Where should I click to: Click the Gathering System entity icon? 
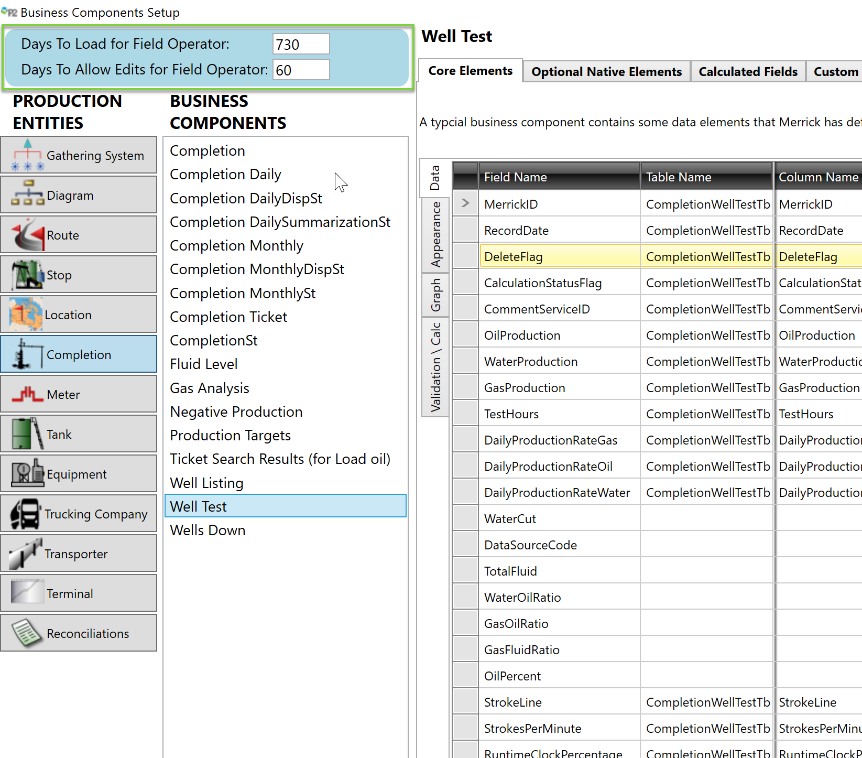27,155
